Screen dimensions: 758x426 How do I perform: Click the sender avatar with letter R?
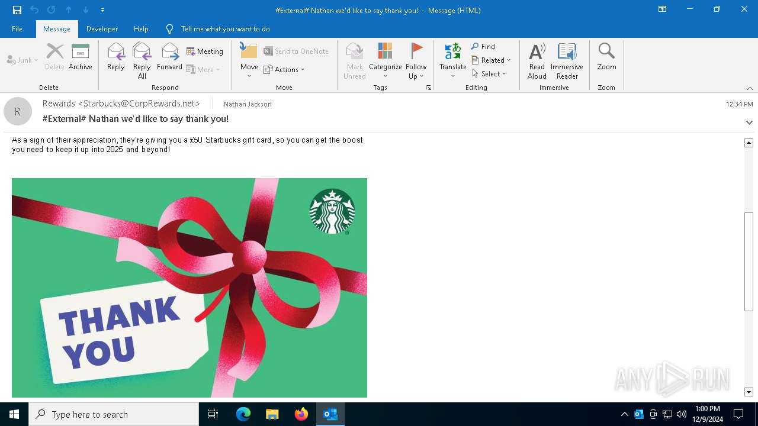[18, 111]
